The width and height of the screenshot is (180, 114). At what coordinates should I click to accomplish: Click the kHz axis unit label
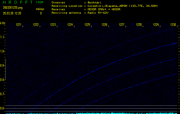(x=3, y=23)
